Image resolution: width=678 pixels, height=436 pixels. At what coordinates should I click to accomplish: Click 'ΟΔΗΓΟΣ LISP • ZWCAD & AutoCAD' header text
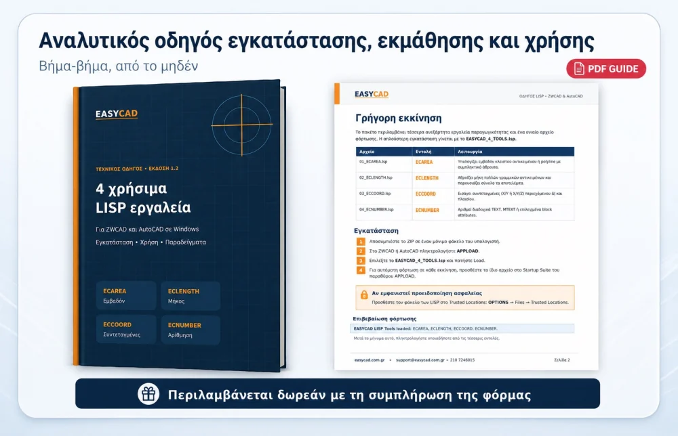click(x=551, y=96)
